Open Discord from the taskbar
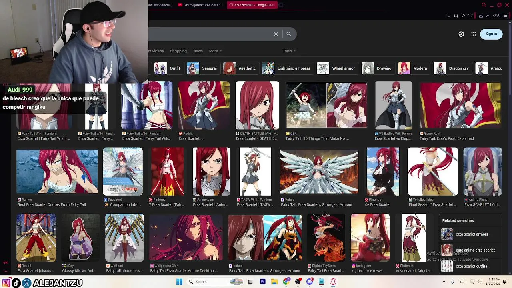The image size is (512, 288). coord(310,282)
